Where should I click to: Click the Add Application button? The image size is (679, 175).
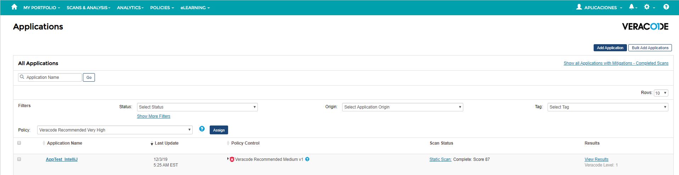tap(610, 48)
